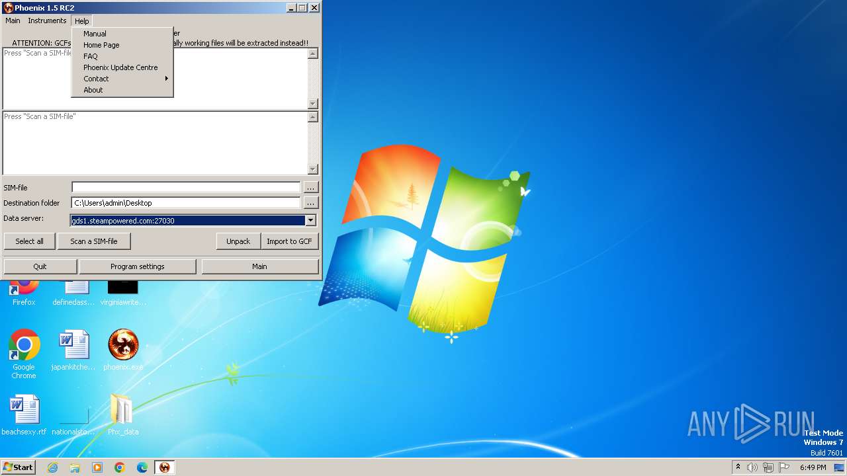The width and height of the screenshot is (847, 476).
Task: Click the Phoenix title bar icon
Action: 9,8
